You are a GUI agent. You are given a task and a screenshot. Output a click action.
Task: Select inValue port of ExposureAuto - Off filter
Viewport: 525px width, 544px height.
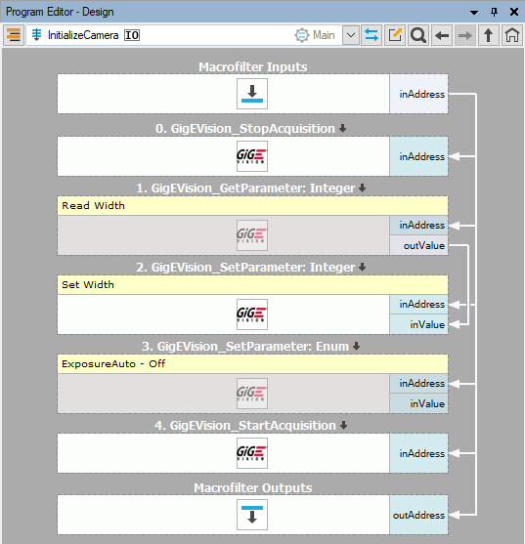(419, 403)
